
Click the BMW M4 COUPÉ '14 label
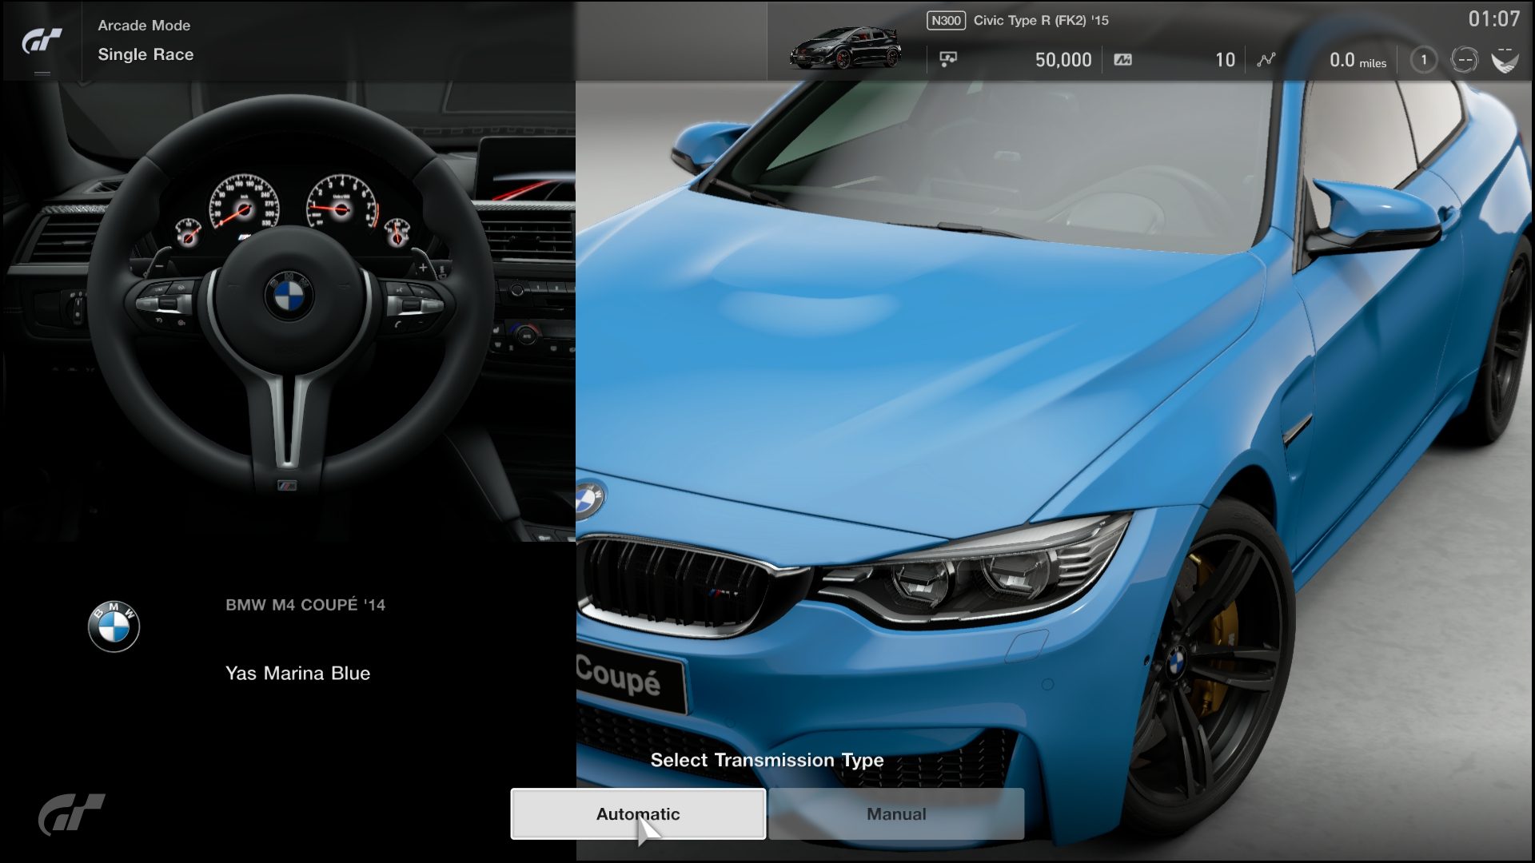305,605
